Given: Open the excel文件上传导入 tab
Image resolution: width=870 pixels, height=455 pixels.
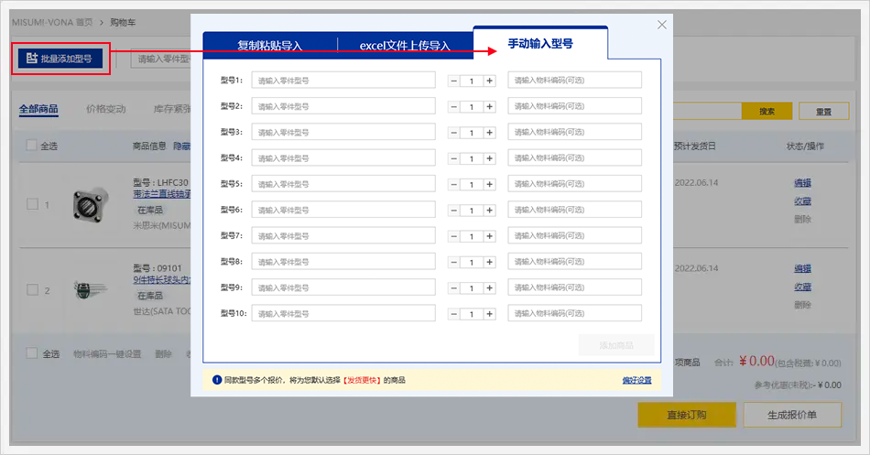Looking at the screenshot, I should point(405,45).
